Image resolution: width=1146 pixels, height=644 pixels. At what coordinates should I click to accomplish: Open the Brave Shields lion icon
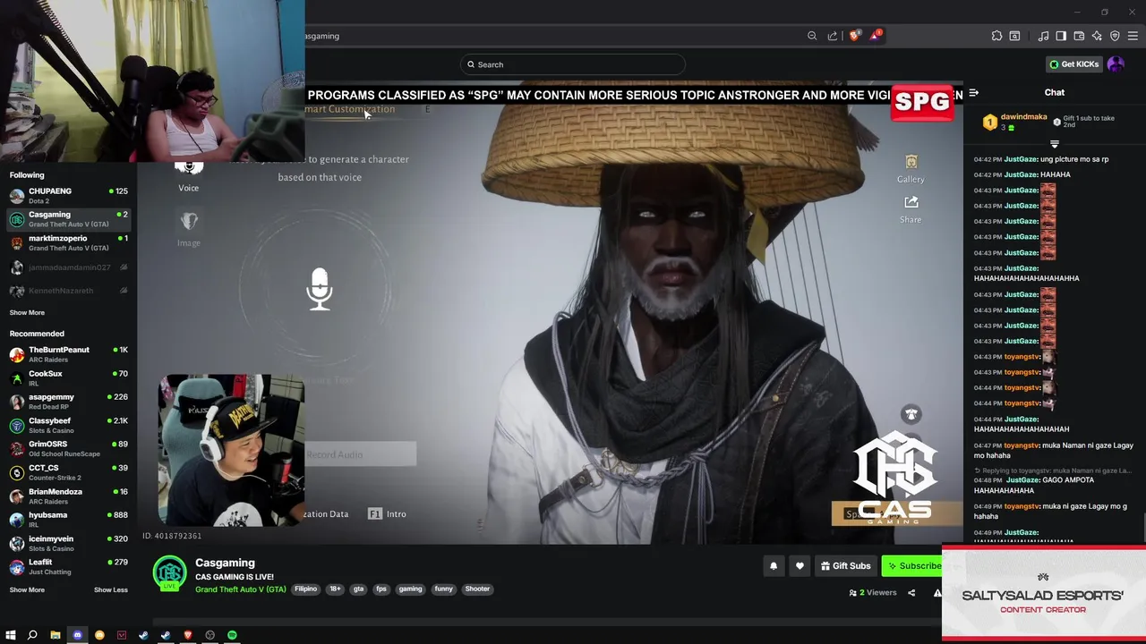(854, 36)
